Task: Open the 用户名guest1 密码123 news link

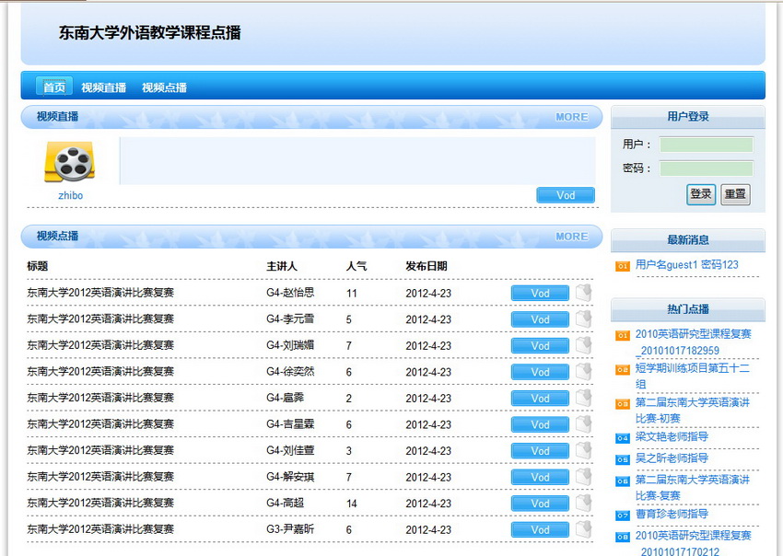Action: point(686,265)
